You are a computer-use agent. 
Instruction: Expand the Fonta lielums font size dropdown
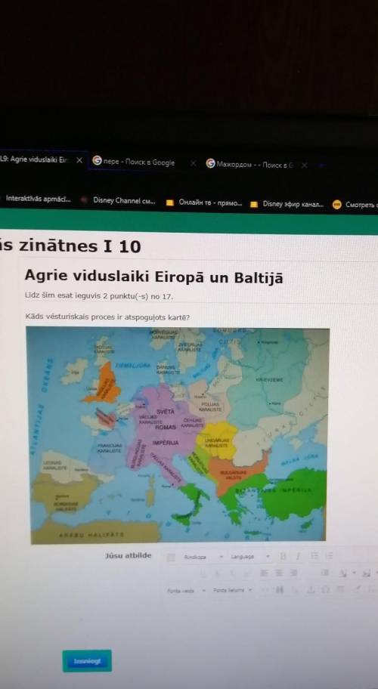pyautogui.click(x=233, y=590)
